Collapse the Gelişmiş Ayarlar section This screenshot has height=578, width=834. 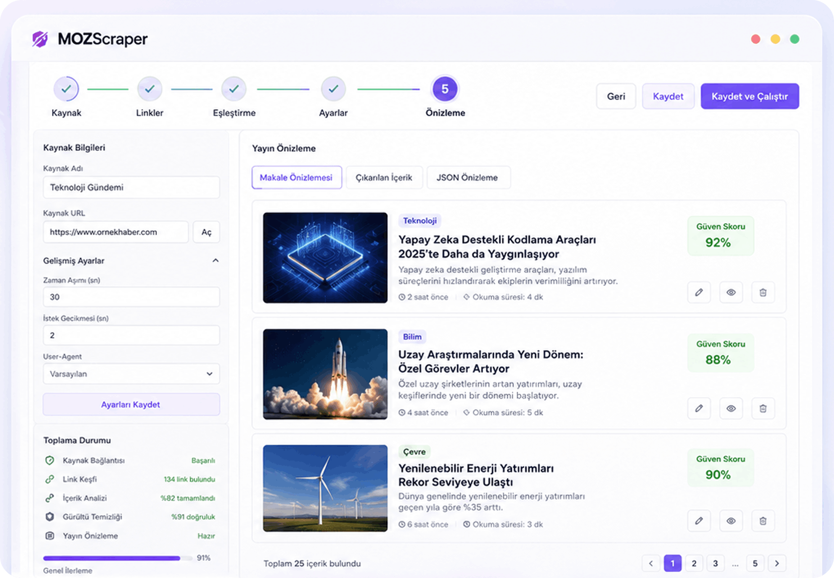tap(215, 261)
